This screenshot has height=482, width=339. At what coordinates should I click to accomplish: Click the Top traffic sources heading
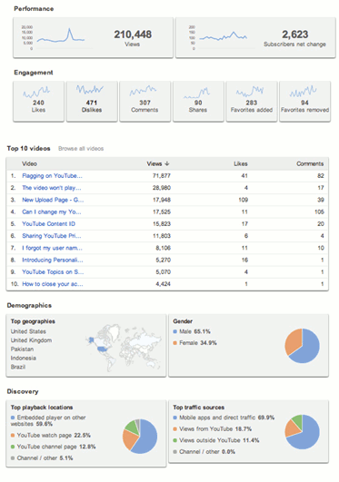[x=199, y=408]
